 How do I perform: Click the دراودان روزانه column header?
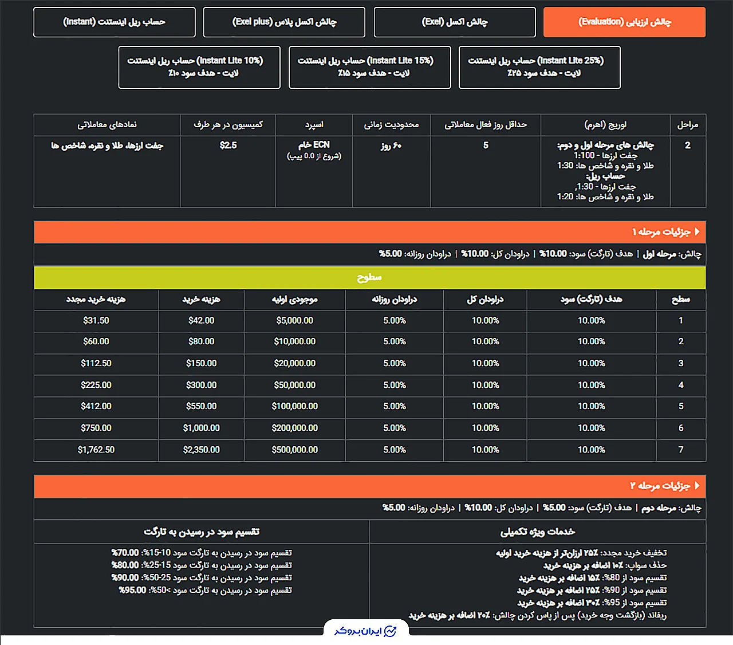(395, 300)
